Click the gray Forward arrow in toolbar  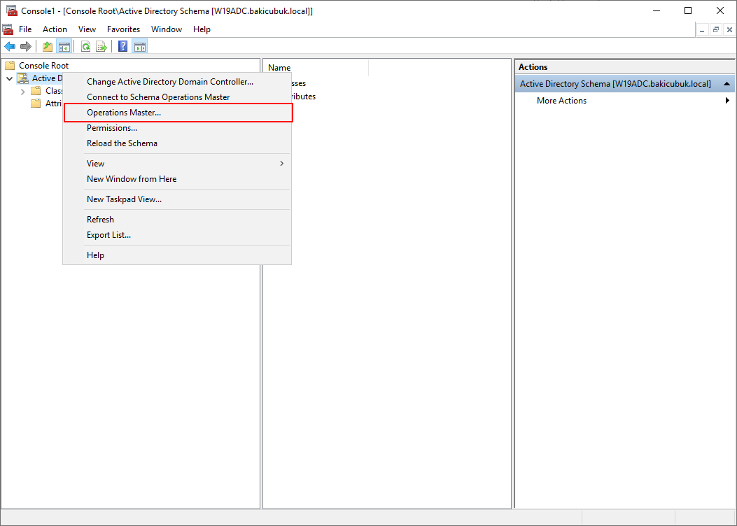(x=25, y=46)
